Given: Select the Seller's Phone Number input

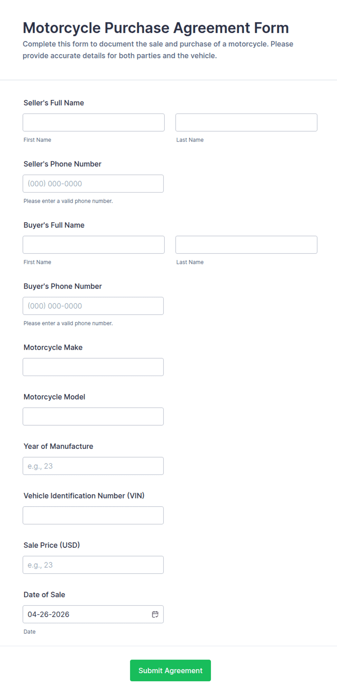Looking at the screenshot, I should coord(93,184).
